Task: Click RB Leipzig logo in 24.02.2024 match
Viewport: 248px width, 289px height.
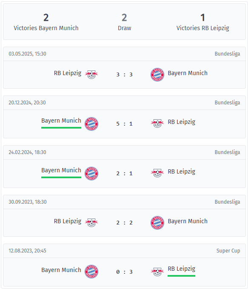Action: point(157,173)
